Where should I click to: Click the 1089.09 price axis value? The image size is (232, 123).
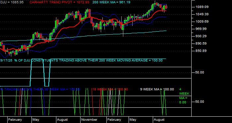[x=202, y=7]
